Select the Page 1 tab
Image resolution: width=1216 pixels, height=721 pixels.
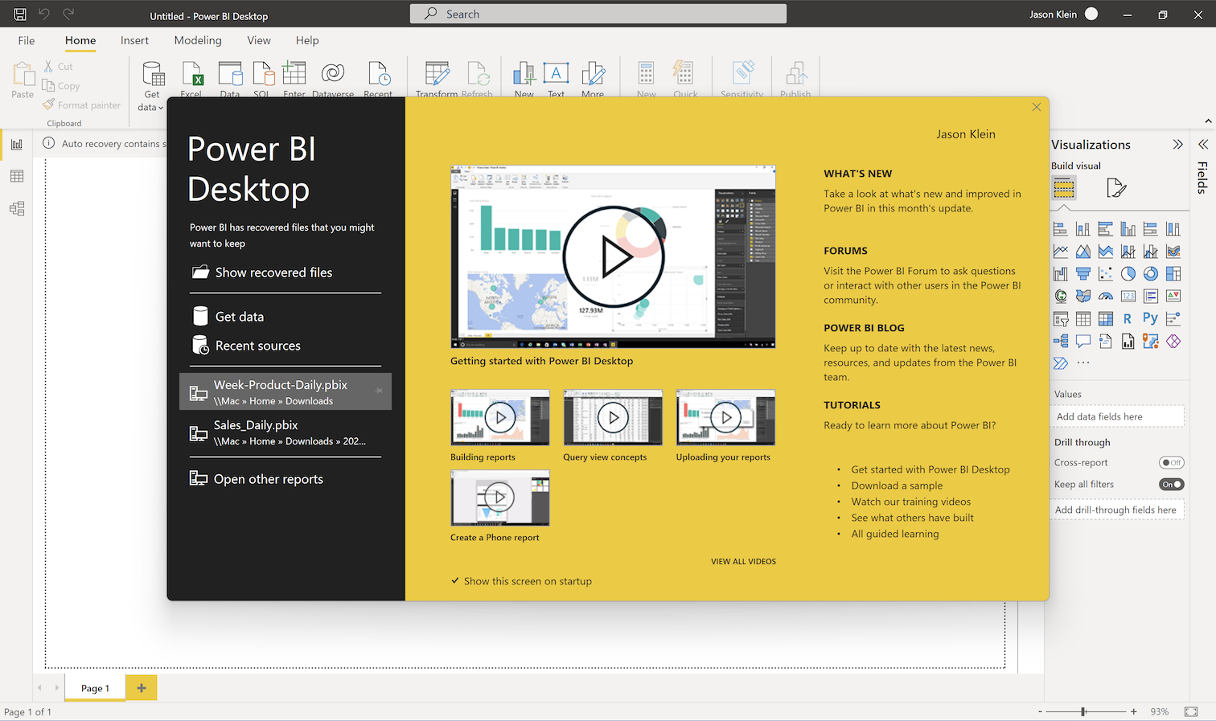coord(95,688)
